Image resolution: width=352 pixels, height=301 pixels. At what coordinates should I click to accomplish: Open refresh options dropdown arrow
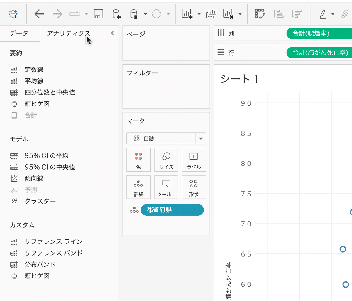click(168, 14)
